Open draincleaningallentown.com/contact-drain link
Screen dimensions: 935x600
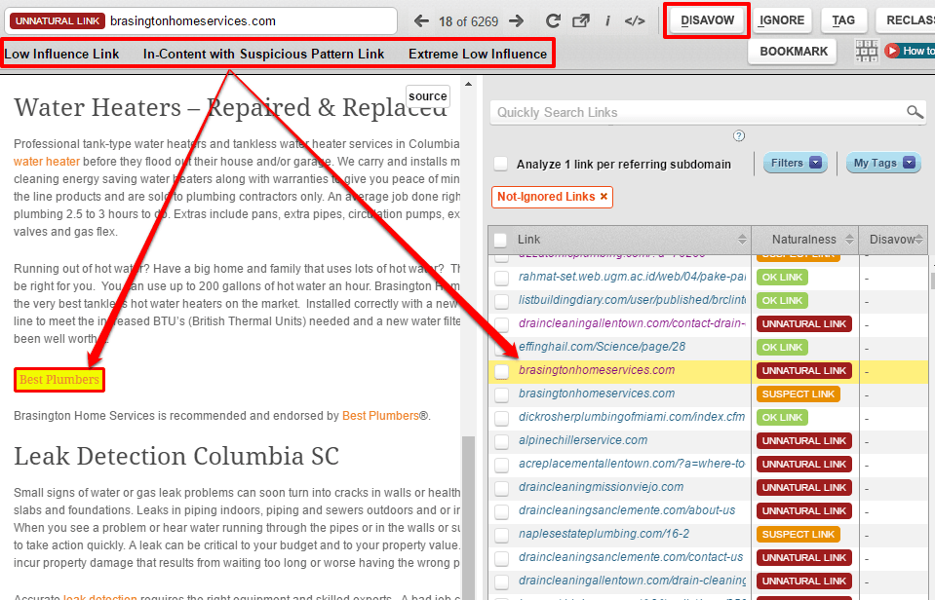pos(632,323)
